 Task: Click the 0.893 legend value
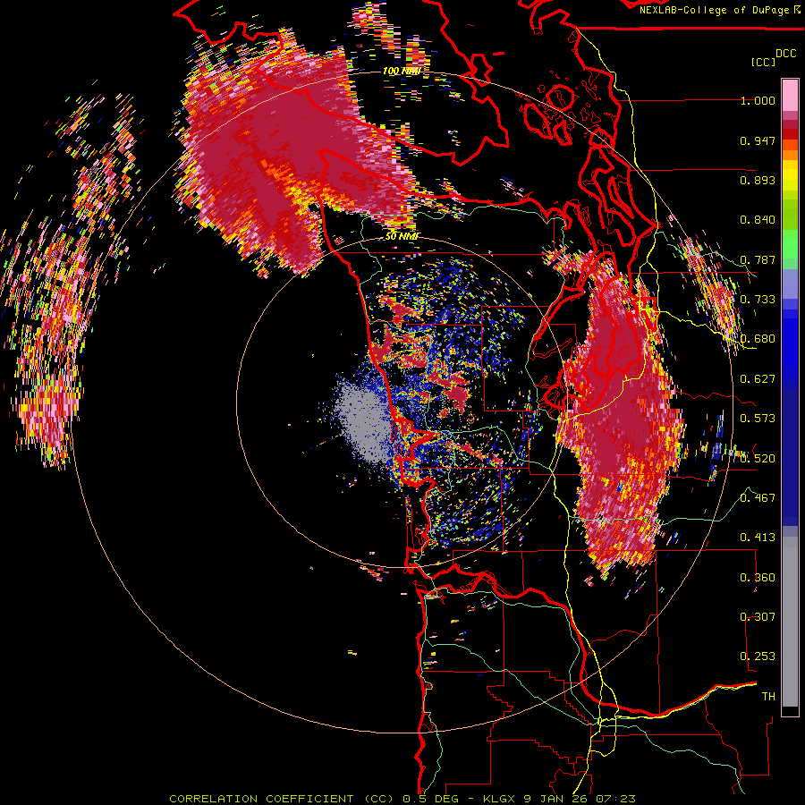click(758, 180)
